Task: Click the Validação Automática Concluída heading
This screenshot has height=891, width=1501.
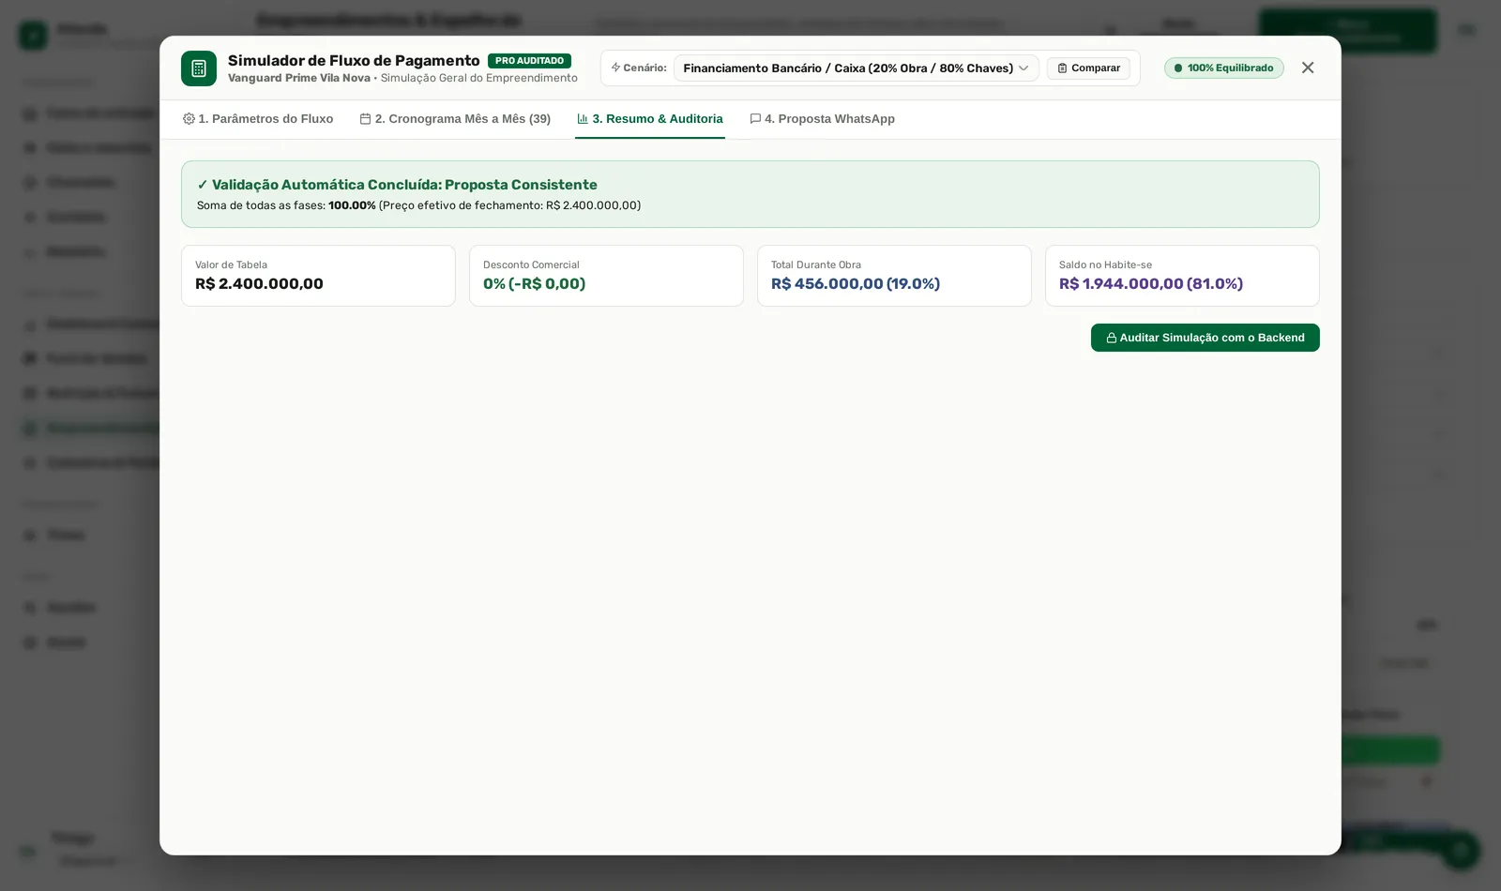Action: (x=397, y=185)
